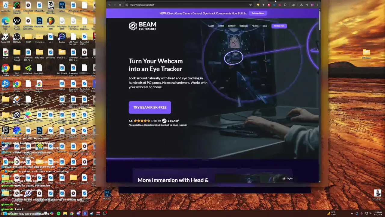Open the SUPPORT nav item

pyautogui.click(x=232, y=26)
